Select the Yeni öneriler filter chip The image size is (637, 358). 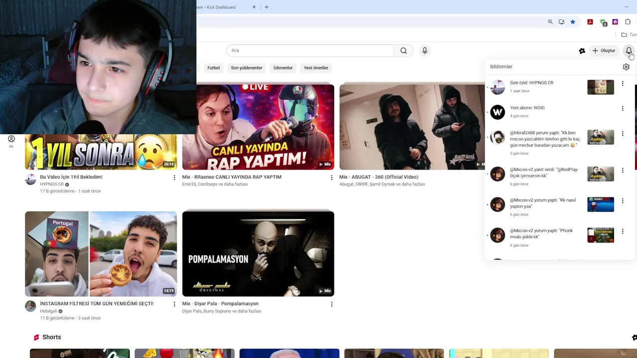tap(316, 68)
